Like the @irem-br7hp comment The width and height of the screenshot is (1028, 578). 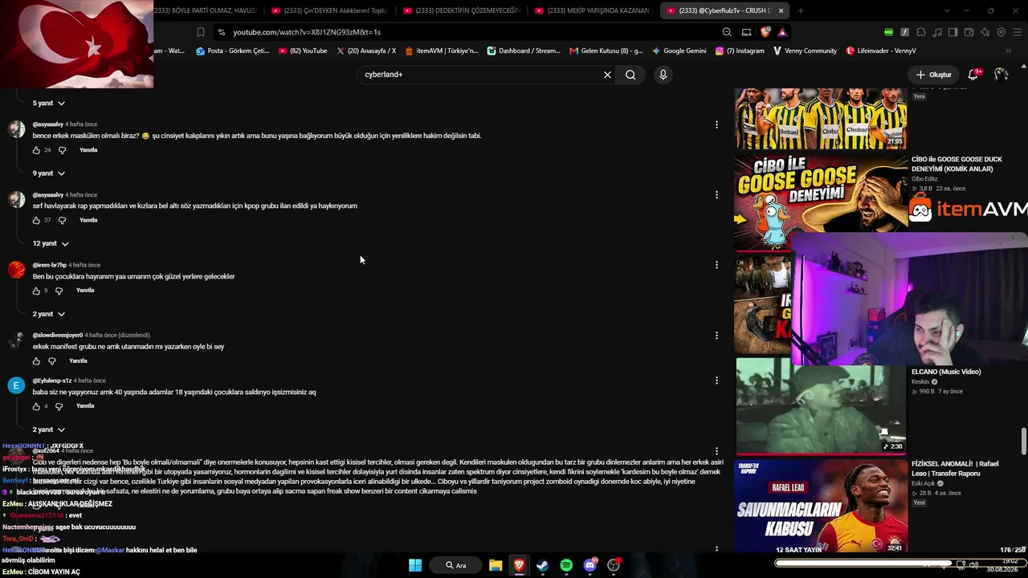pos(36,291)
